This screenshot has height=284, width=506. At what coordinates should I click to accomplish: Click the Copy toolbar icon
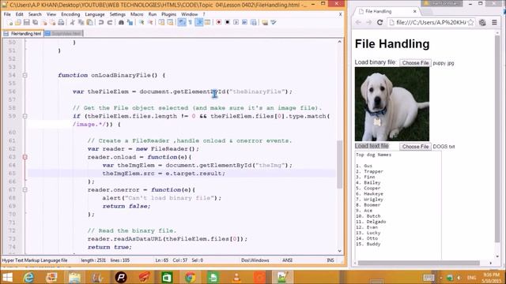coord(81,22)
